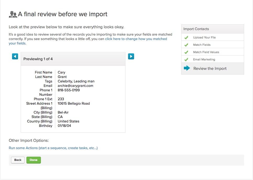
Task: Click the last name value Grant
Action: pyautogui.click(x=62, y=77)
